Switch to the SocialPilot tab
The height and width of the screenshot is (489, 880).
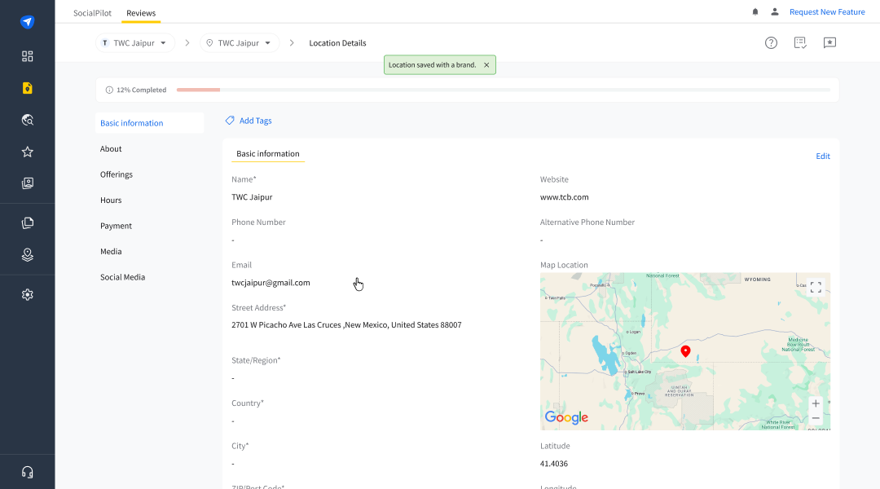92,13
